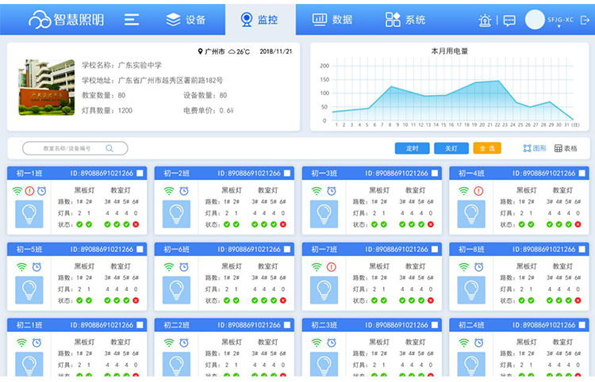Click the search magnifier icon in search box
This screenshot has width=595, height=382.
(109, 148)
